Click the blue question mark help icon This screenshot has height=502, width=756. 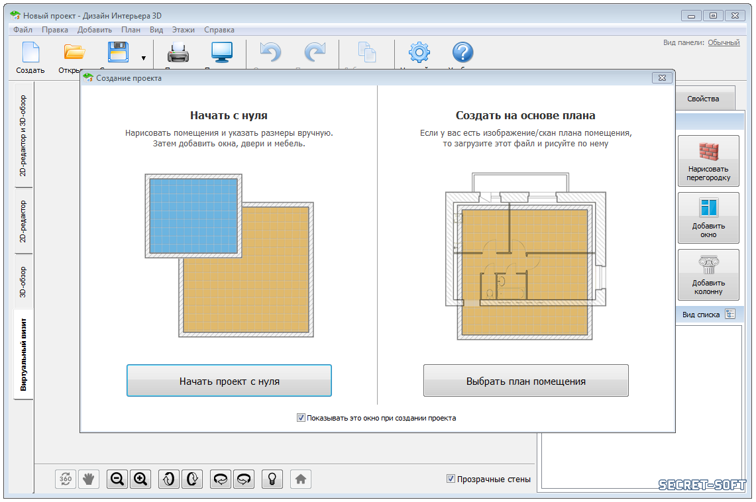click(x=462, y=53)
